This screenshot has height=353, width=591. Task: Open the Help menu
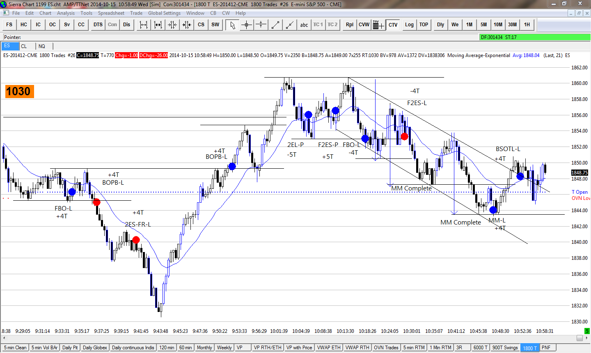241,13
